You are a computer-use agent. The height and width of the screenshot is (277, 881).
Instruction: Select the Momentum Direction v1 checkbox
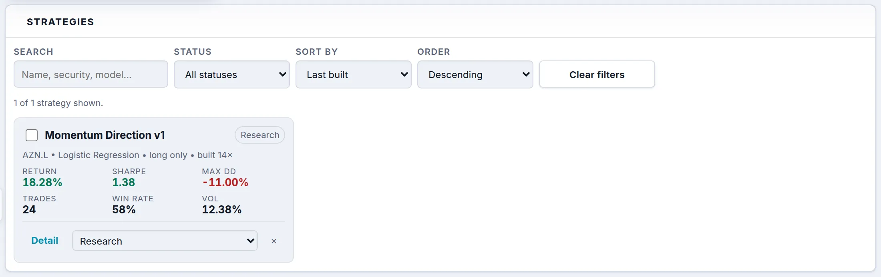32,135
